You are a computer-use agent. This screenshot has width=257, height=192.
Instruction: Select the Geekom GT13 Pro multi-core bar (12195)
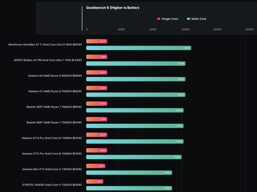pos(135,141)
